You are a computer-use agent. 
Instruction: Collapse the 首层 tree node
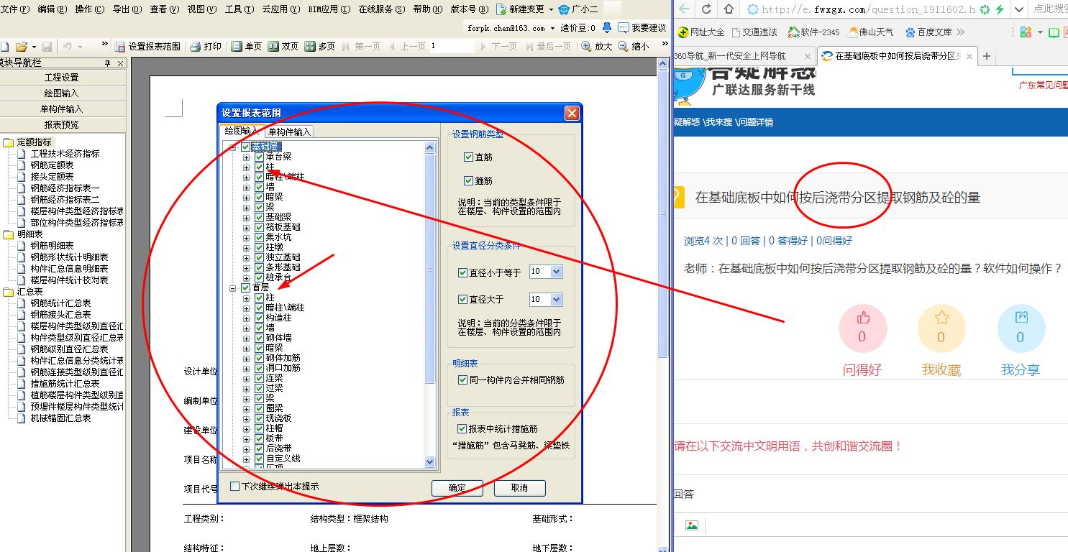[x=232, y=287]
